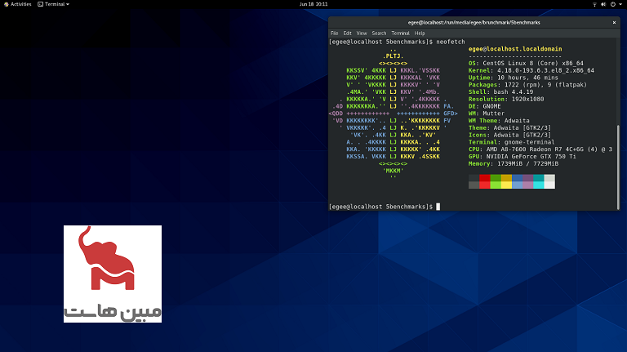Click the white color block in neofetch
Screen dimensions: 627x352
click(x=549, y=181)
